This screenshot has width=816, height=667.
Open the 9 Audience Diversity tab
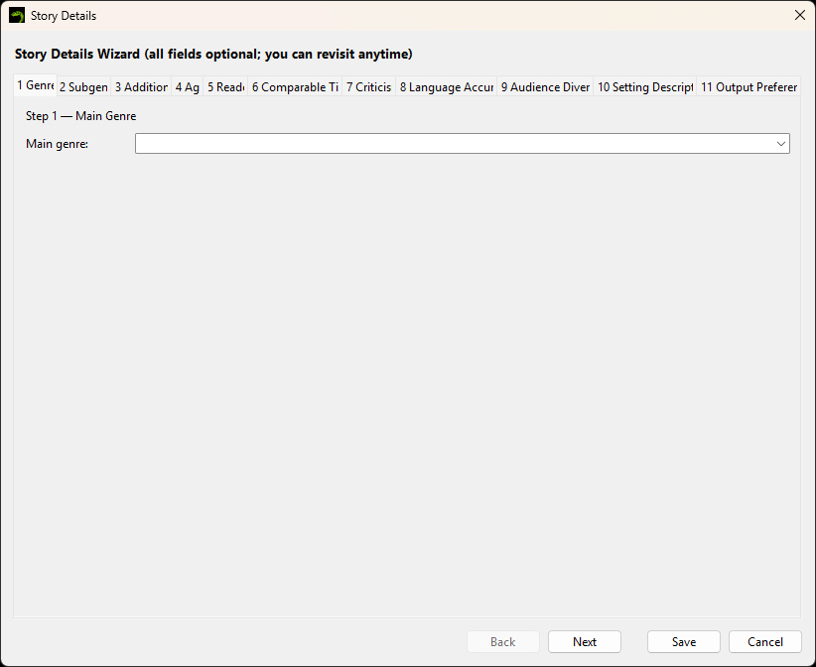click(545, 86)
